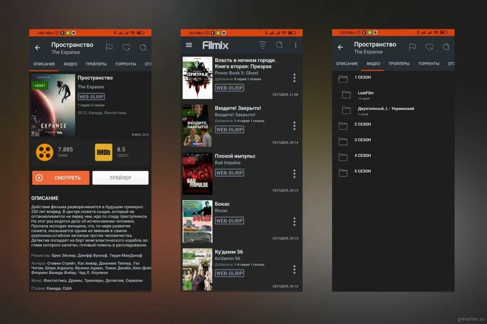Tap the LostFilm folder icon
This screenshot has height=324, width=487.
pos(346,95)
